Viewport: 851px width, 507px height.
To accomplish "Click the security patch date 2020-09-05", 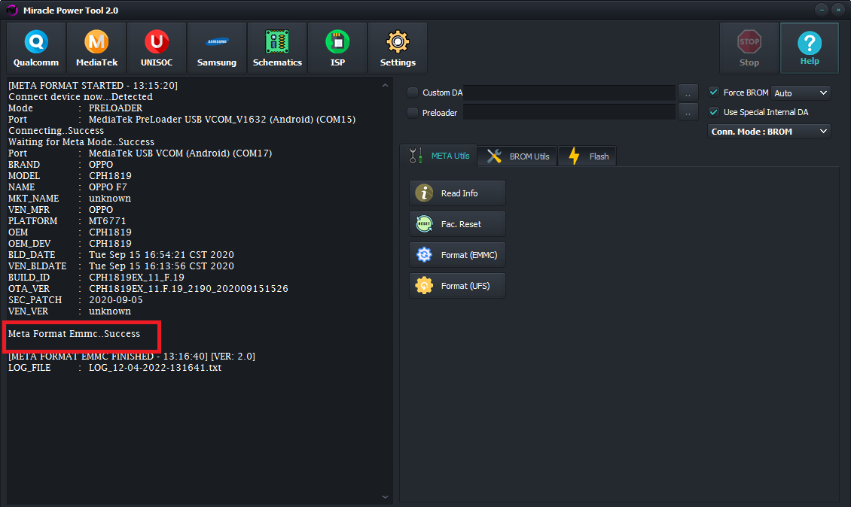I will 116,300.
